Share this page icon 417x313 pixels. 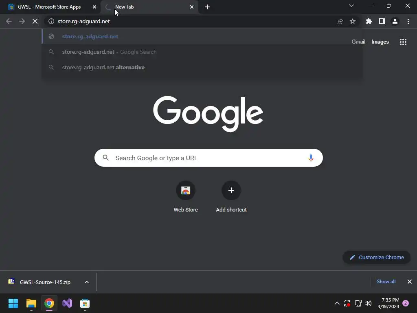(x=339, y=21)
